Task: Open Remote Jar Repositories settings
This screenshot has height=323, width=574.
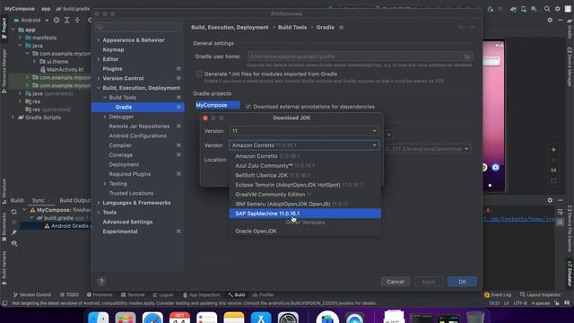Action: tap(139, 126)
